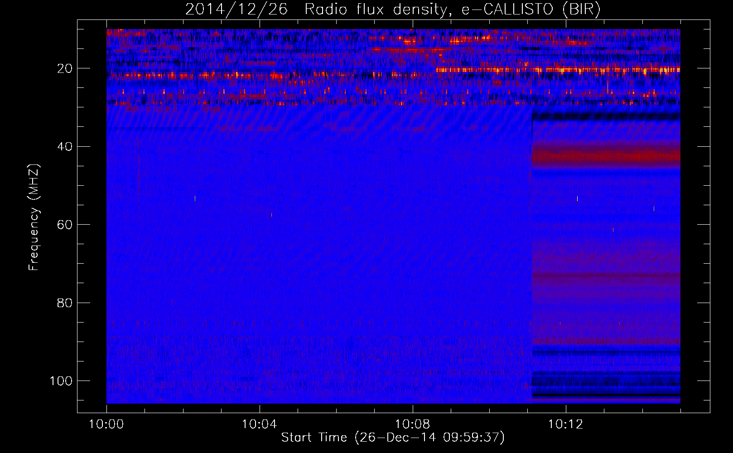Click the '10:04' time tick label
The image size is (733, 453).
[x=259, y=424]
